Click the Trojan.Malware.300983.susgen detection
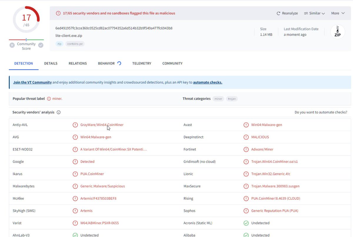Viewport: 353px width, 237px height. click(275, 186)
